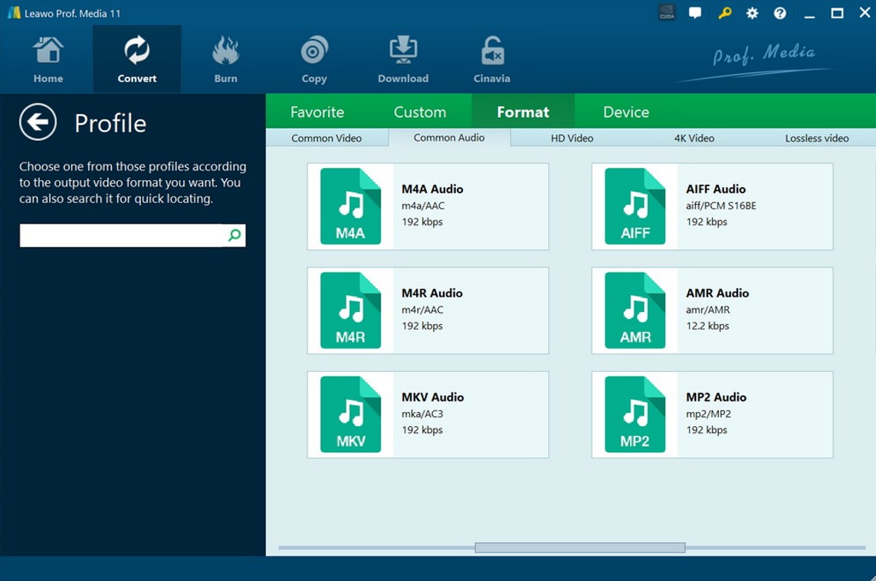
Task: Pick the MKV Audio profile
Action: tap(428, 415)
